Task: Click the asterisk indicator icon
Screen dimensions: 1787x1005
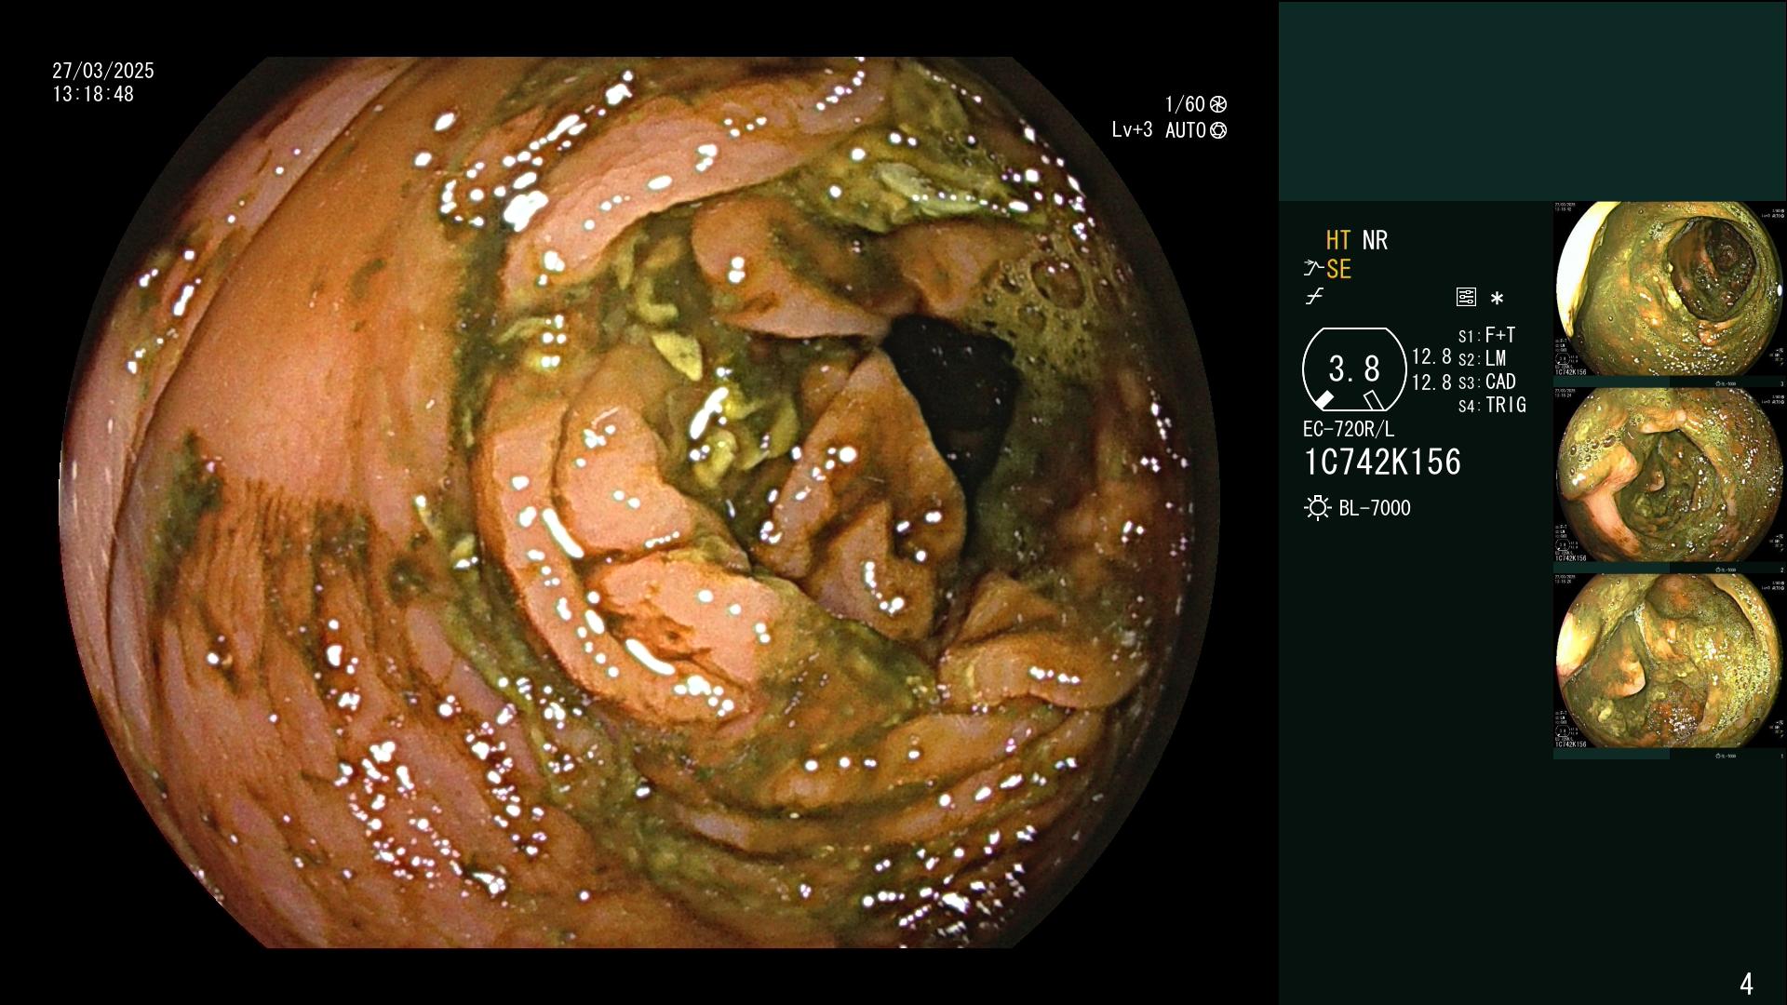Action: click(x=1497, y=299)
